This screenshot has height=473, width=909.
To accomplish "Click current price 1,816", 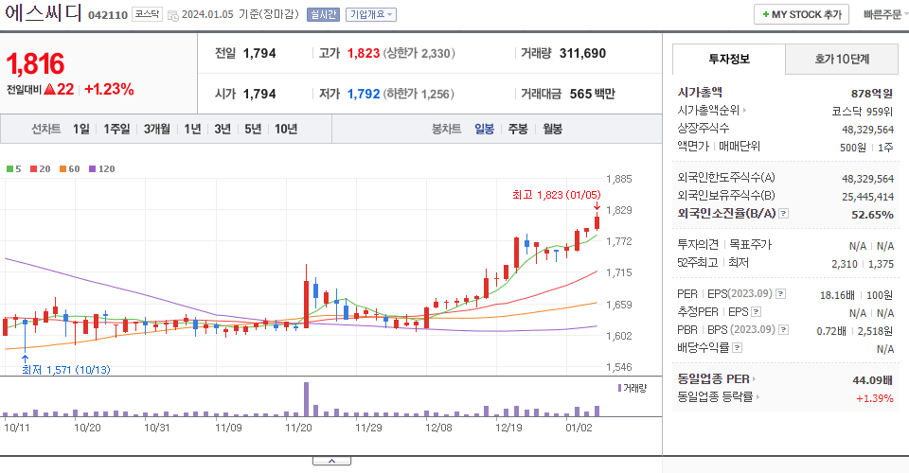I will [35, 63].
